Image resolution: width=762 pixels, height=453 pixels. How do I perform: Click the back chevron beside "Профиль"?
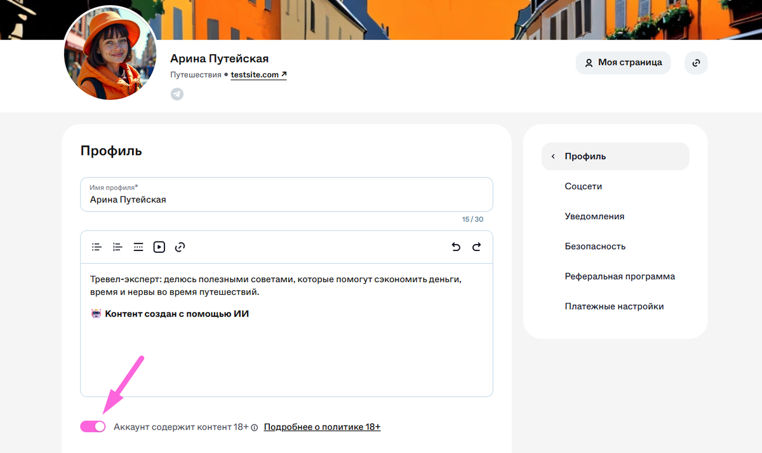[x=553, y=156]
